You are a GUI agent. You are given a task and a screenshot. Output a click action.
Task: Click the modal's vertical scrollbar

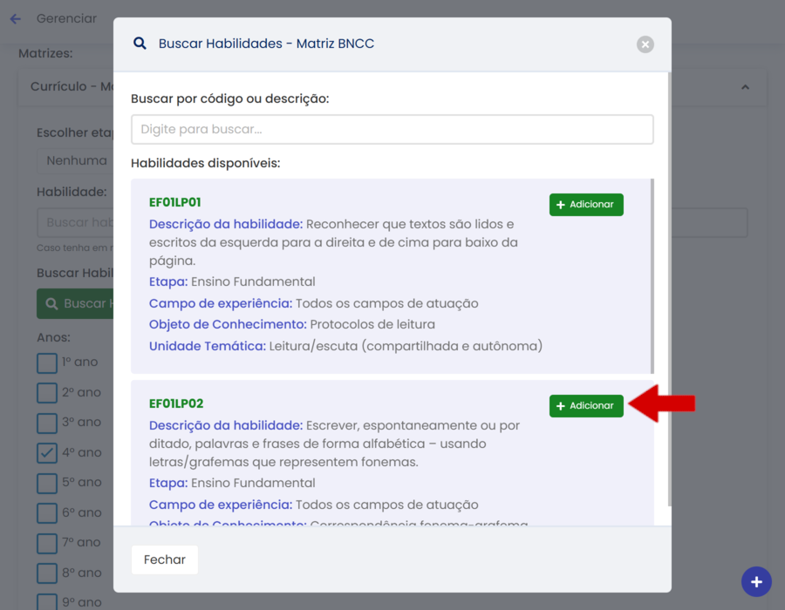click(668, 288)
